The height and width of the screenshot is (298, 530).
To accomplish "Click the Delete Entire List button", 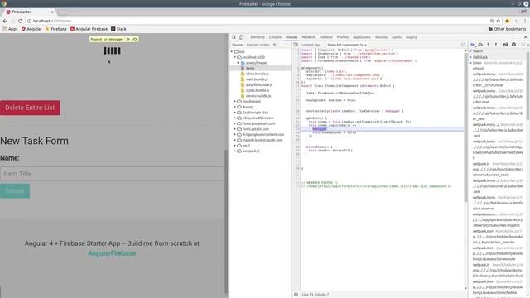I will point(30,108).
